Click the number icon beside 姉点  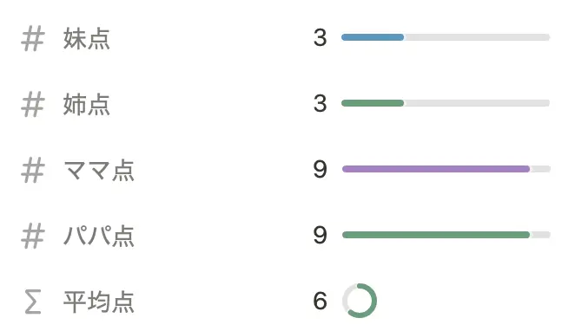33,105
